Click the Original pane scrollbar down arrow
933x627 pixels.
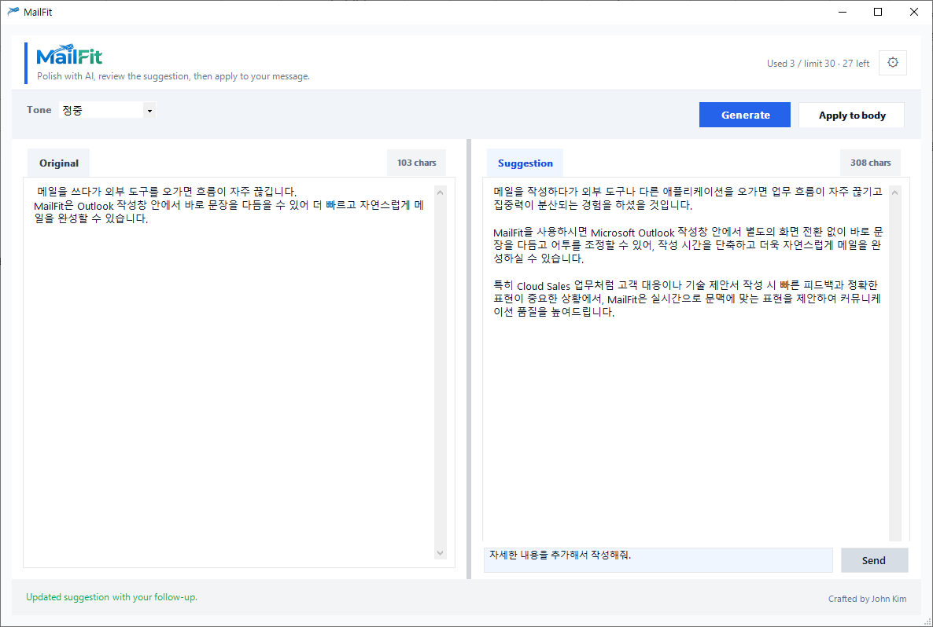[x=440, y=552]
